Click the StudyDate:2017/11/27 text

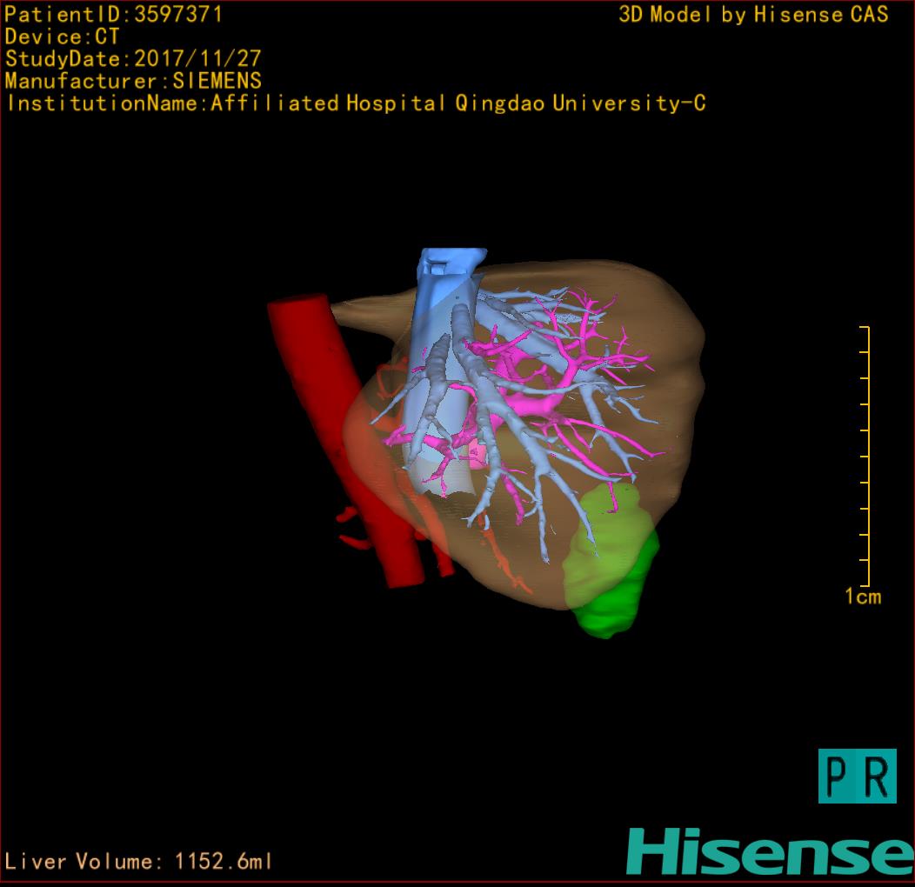click(x=133, y=59)
